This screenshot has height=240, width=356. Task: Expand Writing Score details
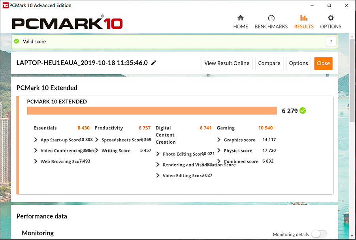click(97, 150)
